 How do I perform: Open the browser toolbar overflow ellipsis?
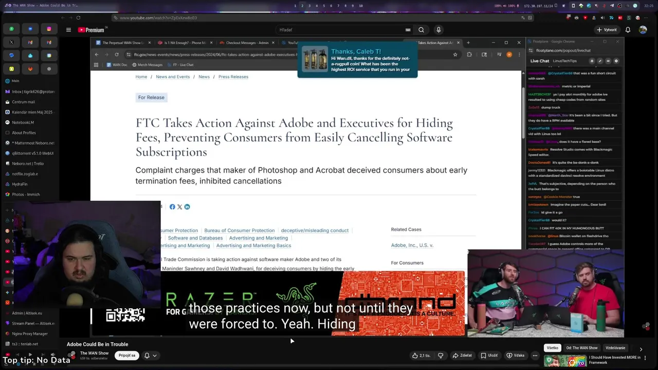pos(646,17)
